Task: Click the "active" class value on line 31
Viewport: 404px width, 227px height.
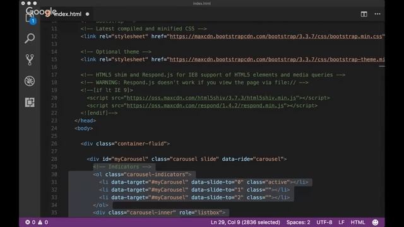Action: (x=278, y=182)
